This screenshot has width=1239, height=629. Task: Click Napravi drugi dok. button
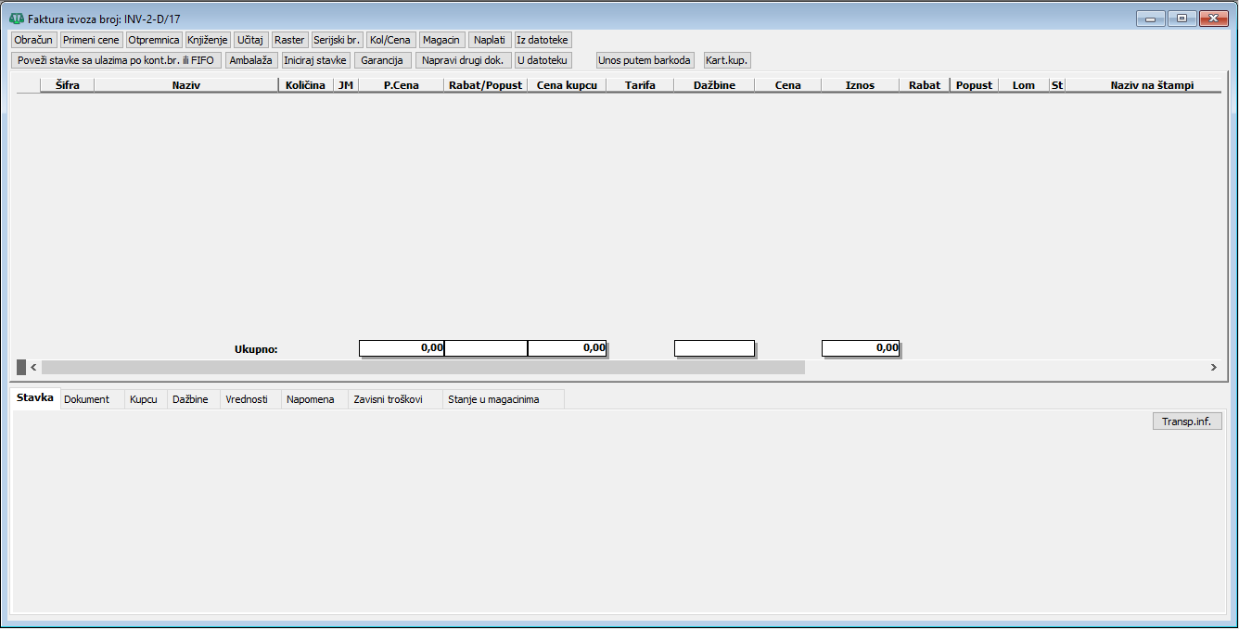tap(464, 60)
